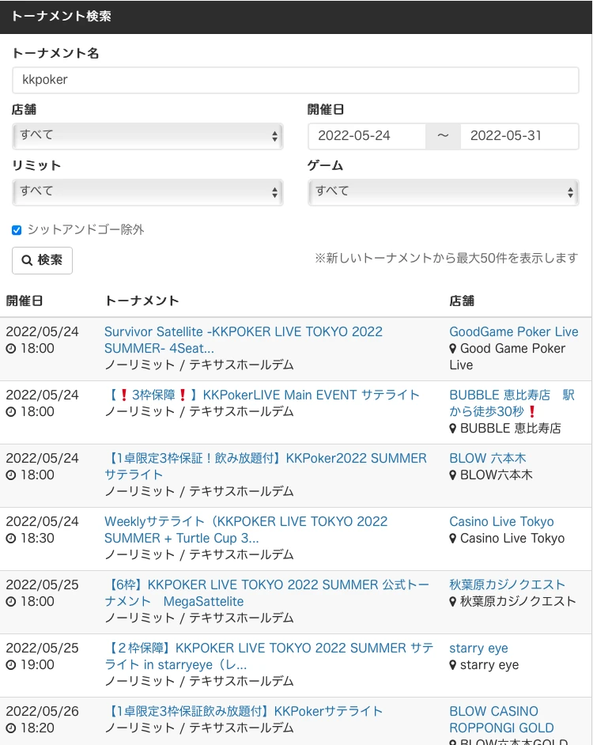The width and height of the screenshot is (593, 745).
Task: Open the 店舗 dropdown
Action: click(x=147, y=136)
